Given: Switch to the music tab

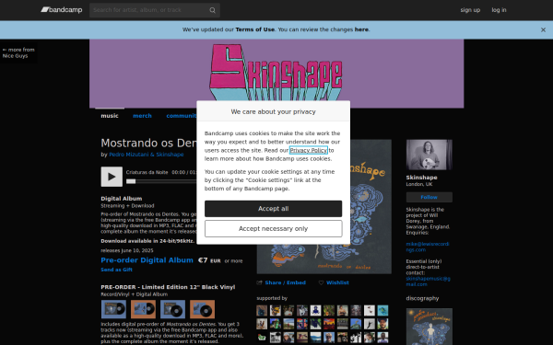Looking at the screenshot, I should coord(110,116).
